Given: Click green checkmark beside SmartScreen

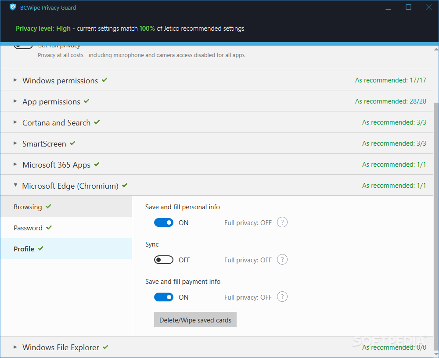Looking at the screenshot, I should click(72, 143).
